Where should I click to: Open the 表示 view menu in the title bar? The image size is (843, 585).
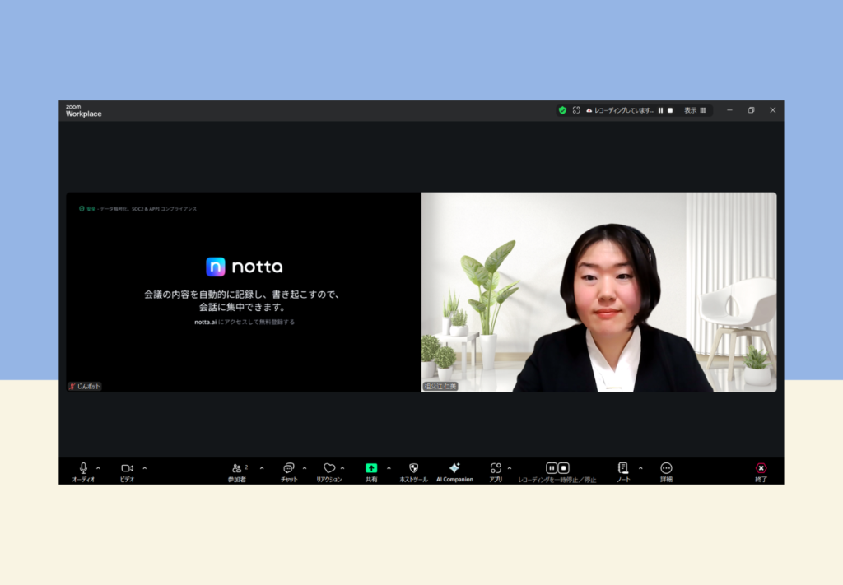pyautogui.click(x=695, y=110)
